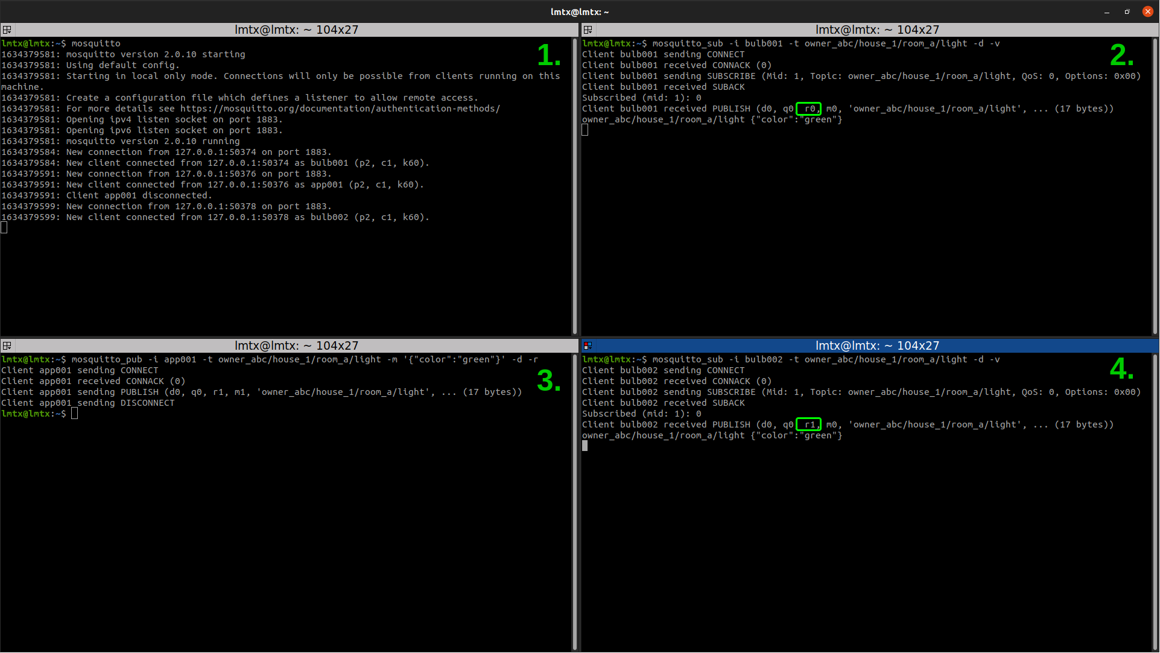Click 'Client bulb002 received SUBACK' line
This screenshot has width=1160, height=653.
(664, 403)
